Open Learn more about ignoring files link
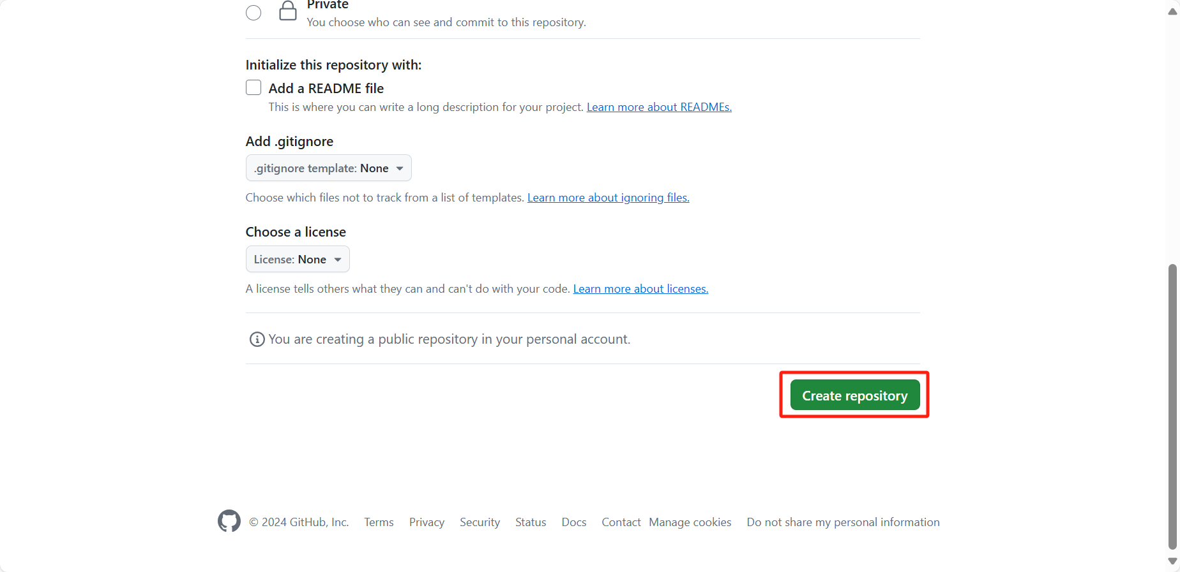This screenshot has height=572, width=1180. [609, 198]
